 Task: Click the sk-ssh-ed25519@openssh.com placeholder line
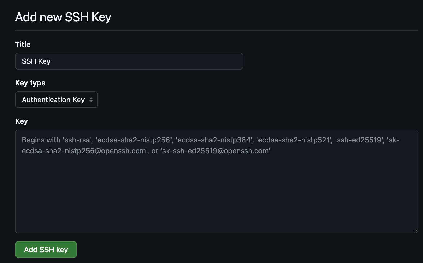[x=216, y=151]
